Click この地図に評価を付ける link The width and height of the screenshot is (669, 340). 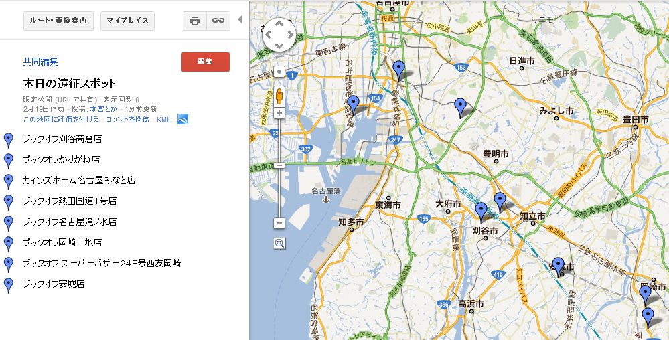pyautogui.click(x=61, y=119)
